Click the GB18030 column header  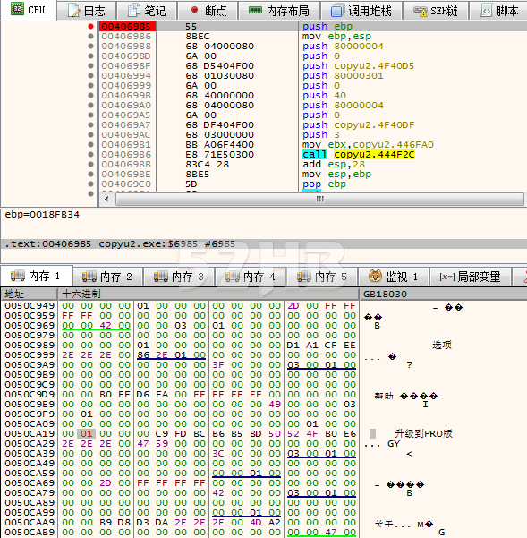(443, 294)
